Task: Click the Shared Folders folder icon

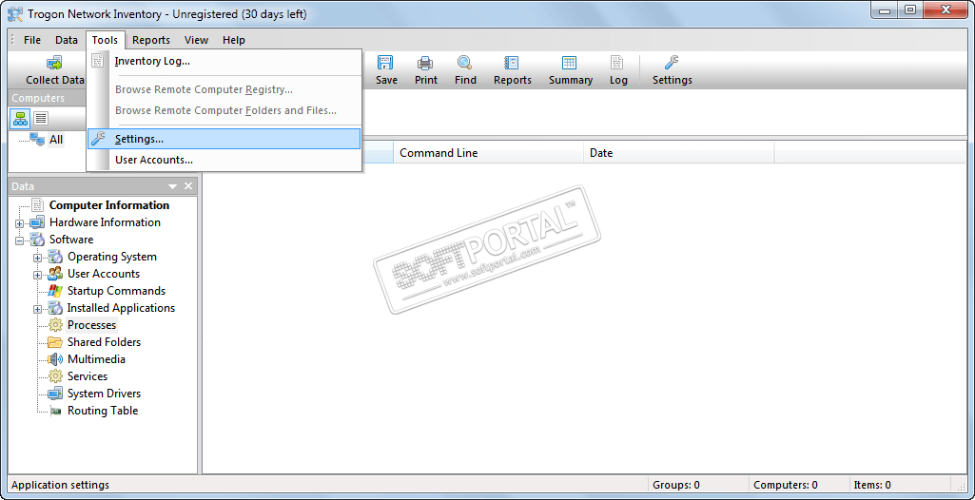Action: point(56,342)
